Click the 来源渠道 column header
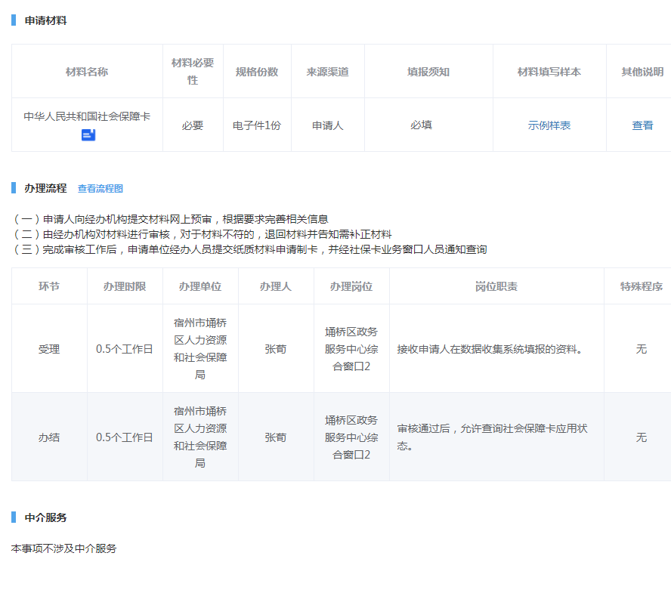This screenshot has width=671, height=590. click(327, 72)
